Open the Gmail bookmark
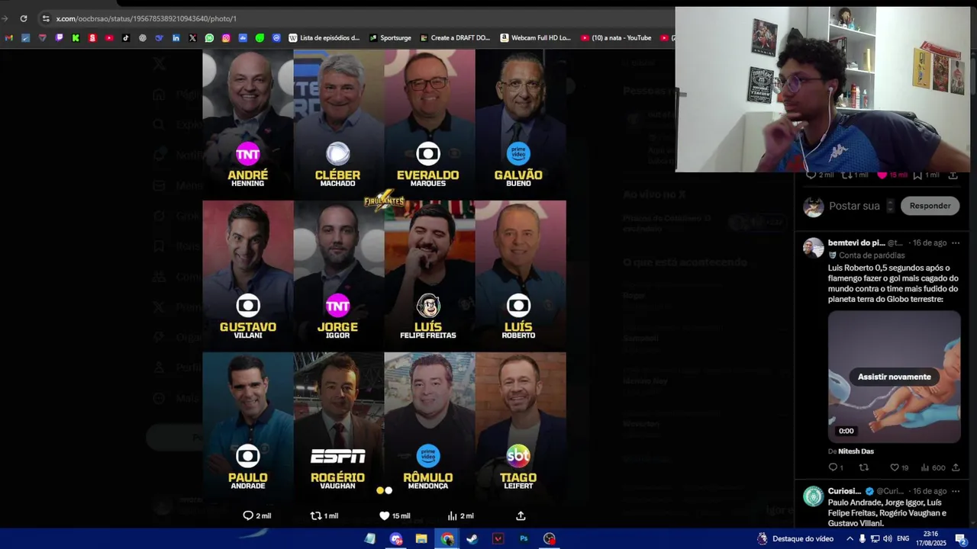This screenshot has width=977, height=549. coord(9,37)
